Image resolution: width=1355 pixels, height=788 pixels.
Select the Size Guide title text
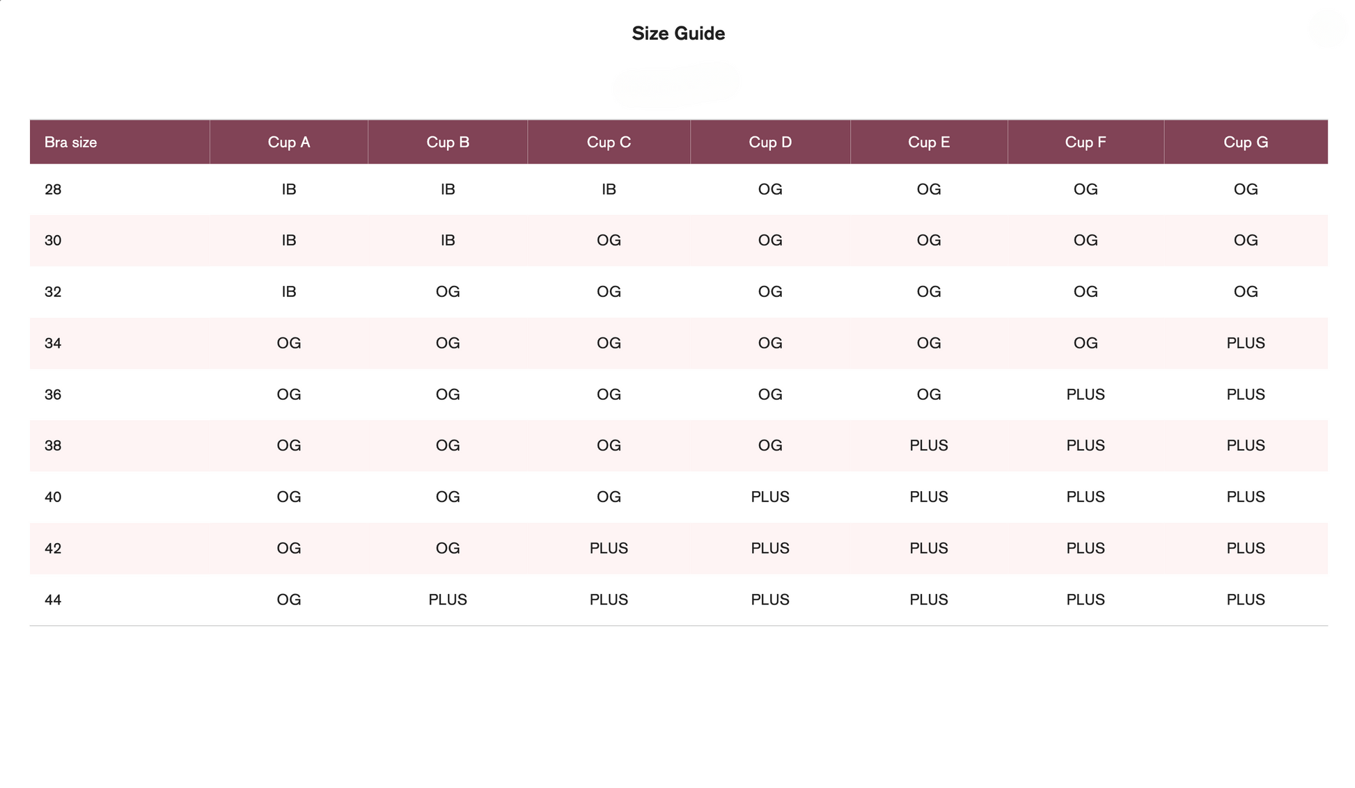click(678, 33)
